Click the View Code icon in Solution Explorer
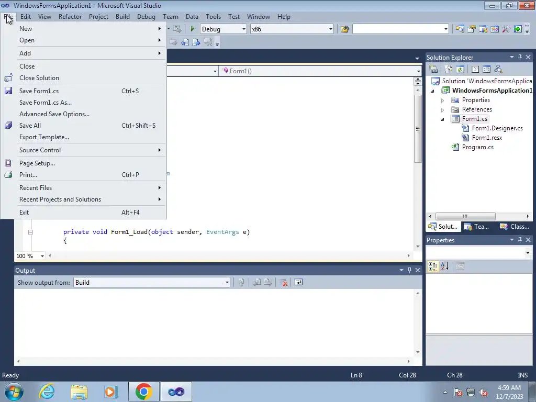Image resolution: width=536 pixels, height=402 pixels. pos(475,69)
